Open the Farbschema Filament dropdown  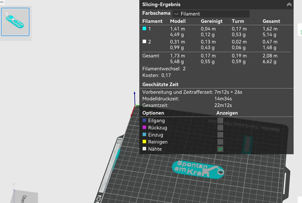click(x=211, y=14)
